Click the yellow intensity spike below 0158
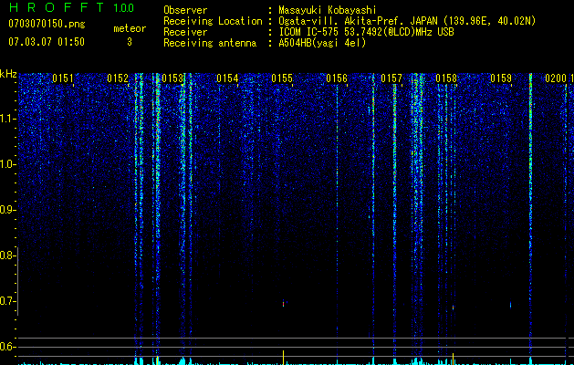 coord(454,359)
